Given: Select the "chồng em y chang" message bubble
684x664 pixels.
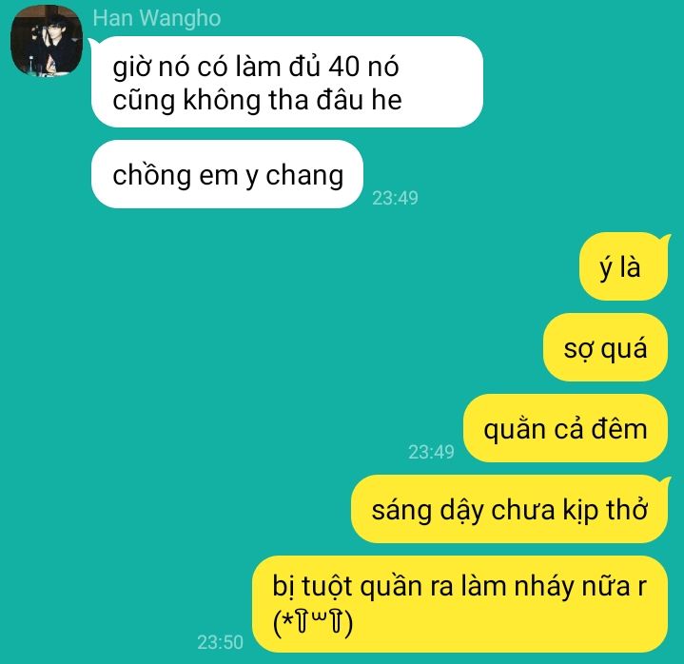Looking at the screenshot, I should click(x=226, y=174).
